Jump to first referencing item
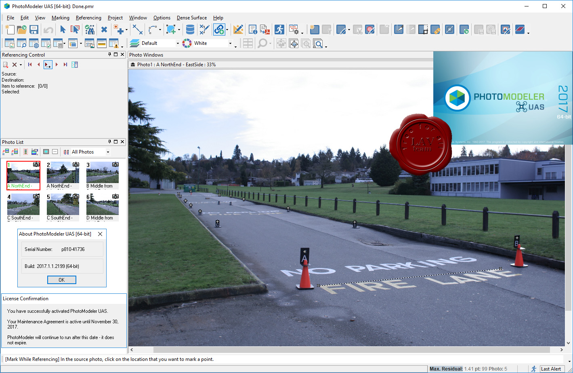Viewport: 573px width, 373px height. point(30,65)
